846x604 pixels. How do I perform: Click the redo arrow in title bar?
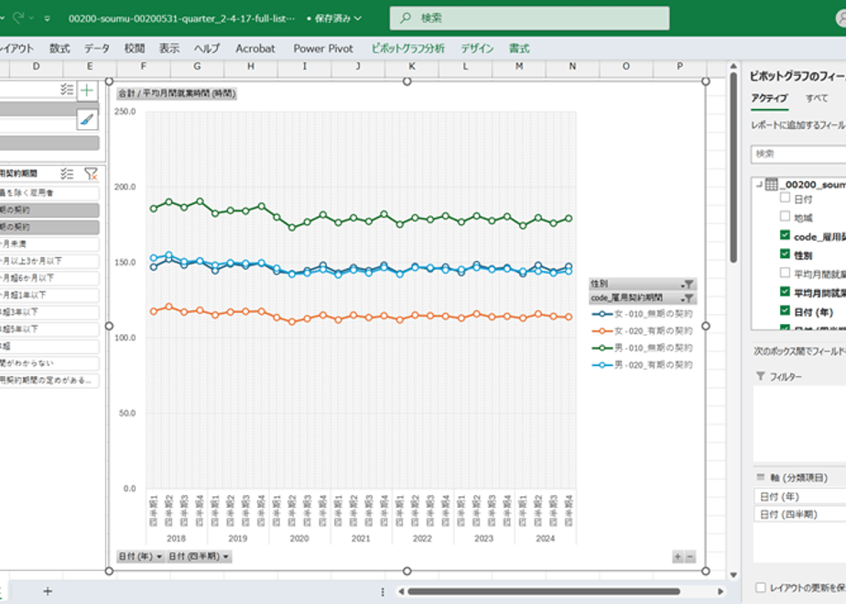18,18
